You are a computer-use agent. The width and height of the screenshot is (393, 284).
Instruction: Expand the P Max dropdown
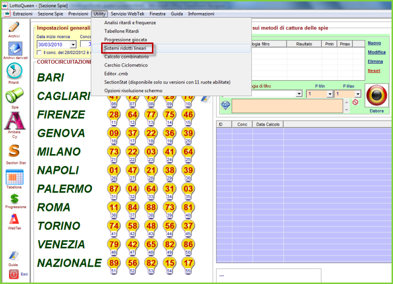tap(358, 94)
